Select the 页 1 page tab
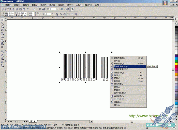The width and height of the screenshot is (178, 130). click(x=33, y=121)
